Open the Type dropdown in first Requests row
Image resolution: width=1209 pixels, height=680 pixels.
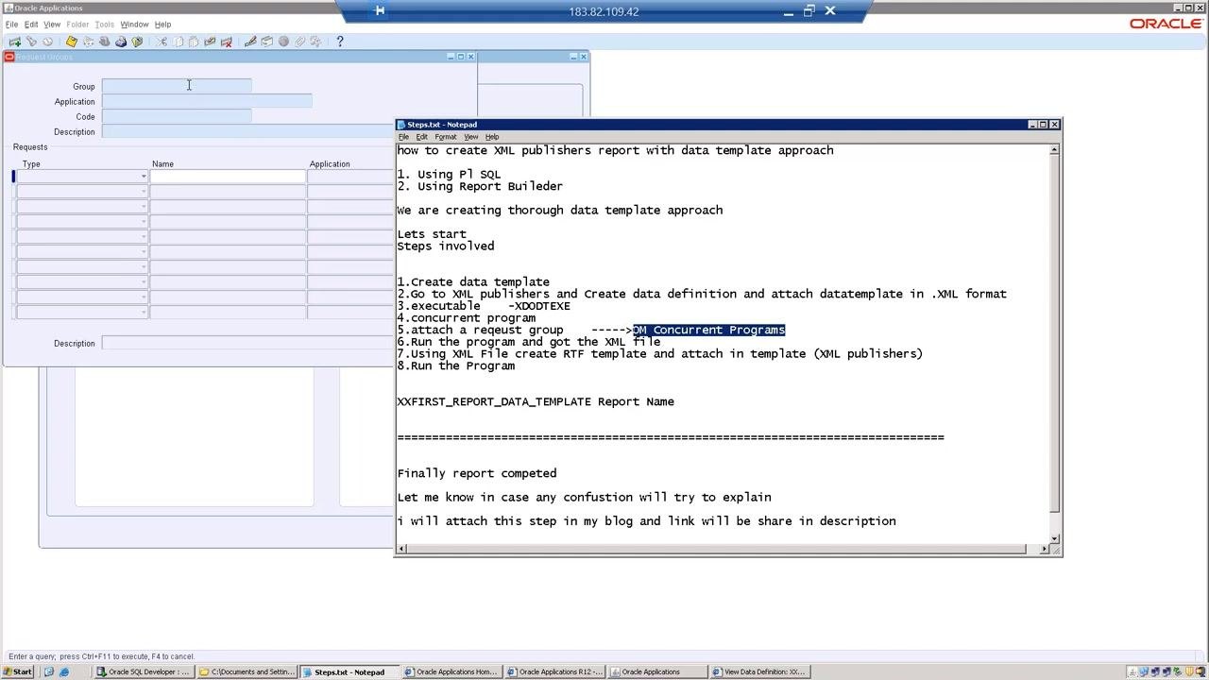click(x=144, y=177)
